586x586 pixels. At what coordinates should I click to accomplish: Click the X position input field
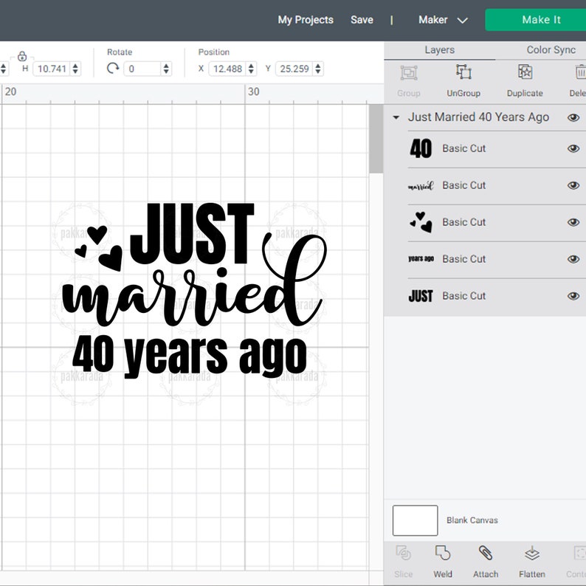click(227, 69)
